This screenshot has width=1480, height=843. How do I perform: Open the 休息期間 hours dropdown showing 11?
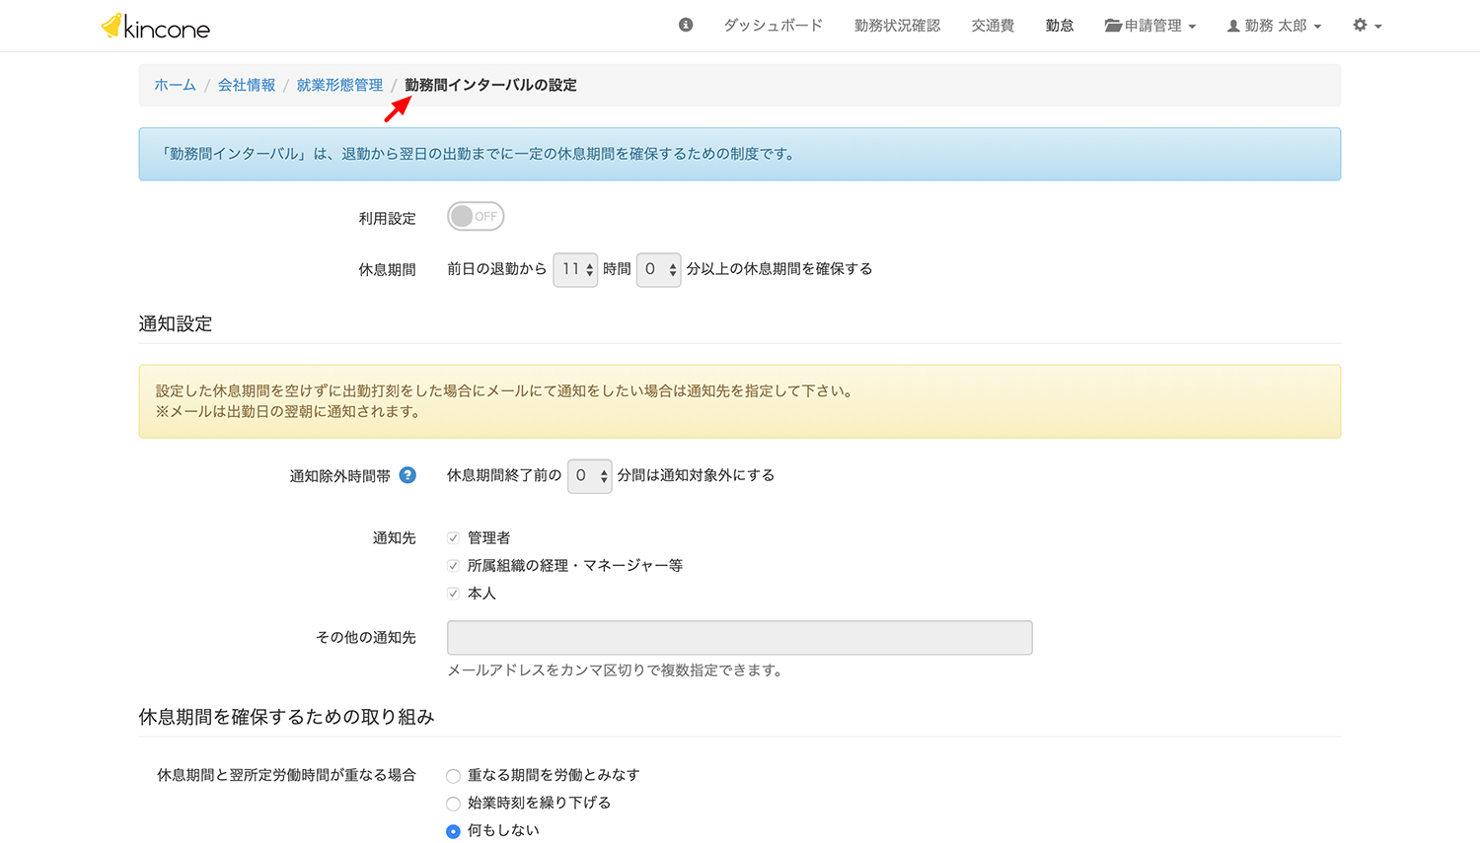pyautogui.click(x=575, y=269)
